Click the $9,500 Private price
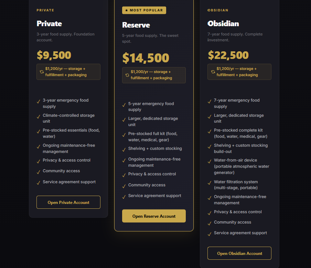 click(54, 55)
